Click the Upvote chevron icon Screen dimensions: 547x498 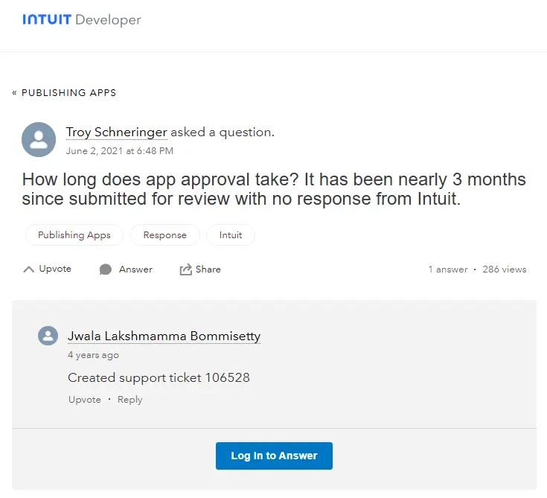click(29, 269)
